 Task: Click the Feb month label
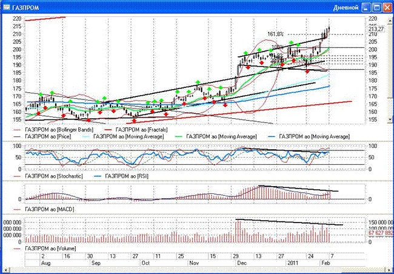click(326, 263)
